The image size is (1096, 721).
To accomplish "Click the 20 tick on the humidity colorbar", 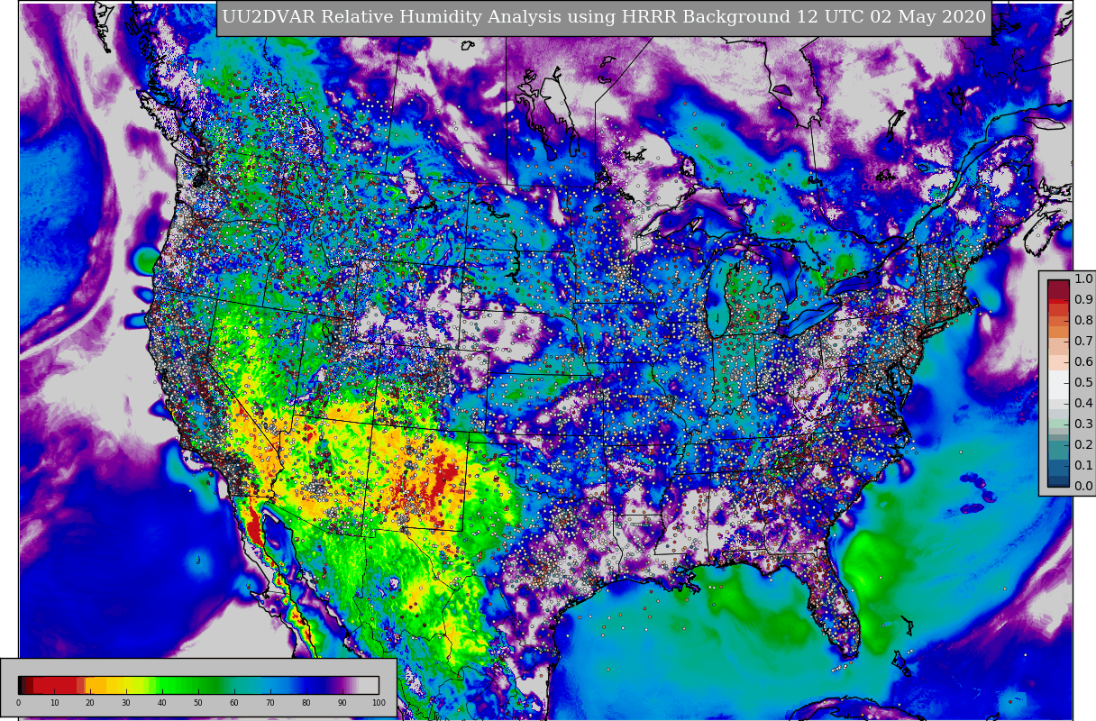I will (x=90, y=703).
